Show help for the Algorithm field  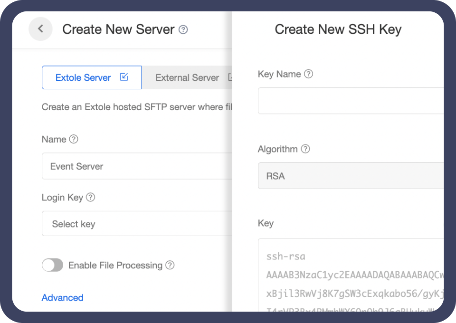coord(305,149)
